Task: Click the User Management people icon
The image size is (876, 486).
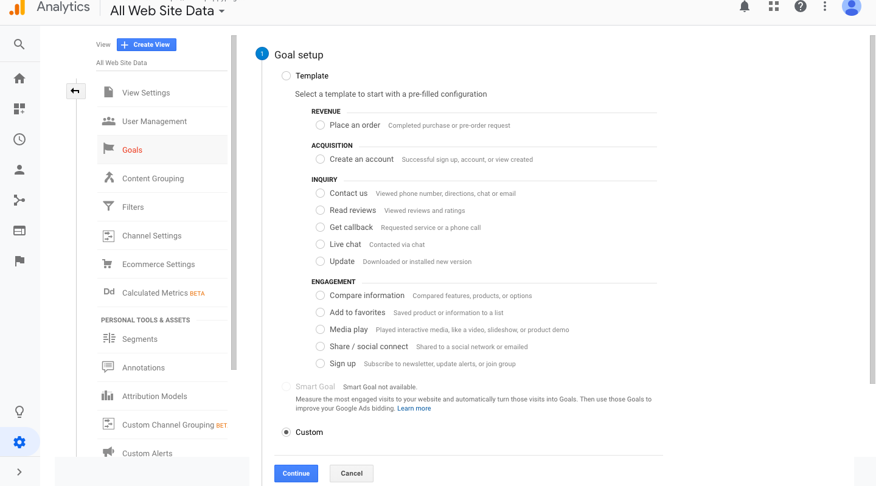Action: click(109, 121)
